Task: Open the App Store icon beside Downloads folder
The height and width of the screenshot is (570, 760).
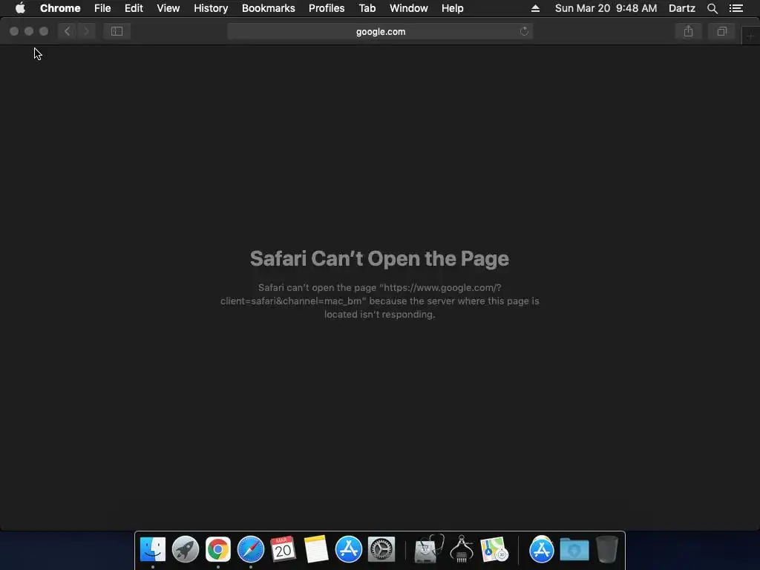Action: 541,550
